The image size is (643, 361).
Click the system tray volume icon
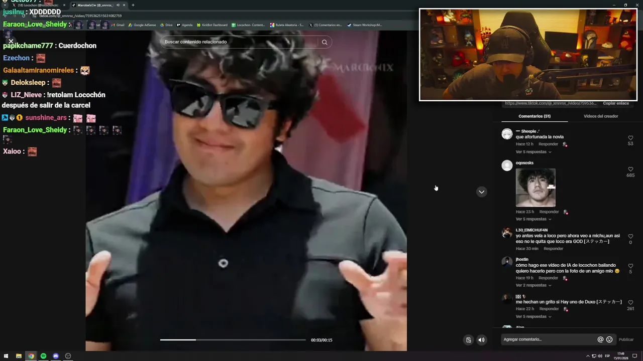tap(600, 356)
